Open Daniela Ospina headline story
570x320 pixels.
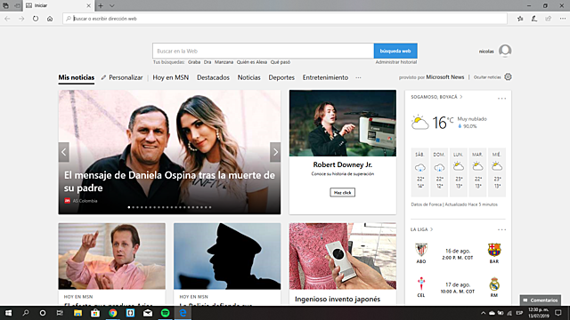(169, 181)
